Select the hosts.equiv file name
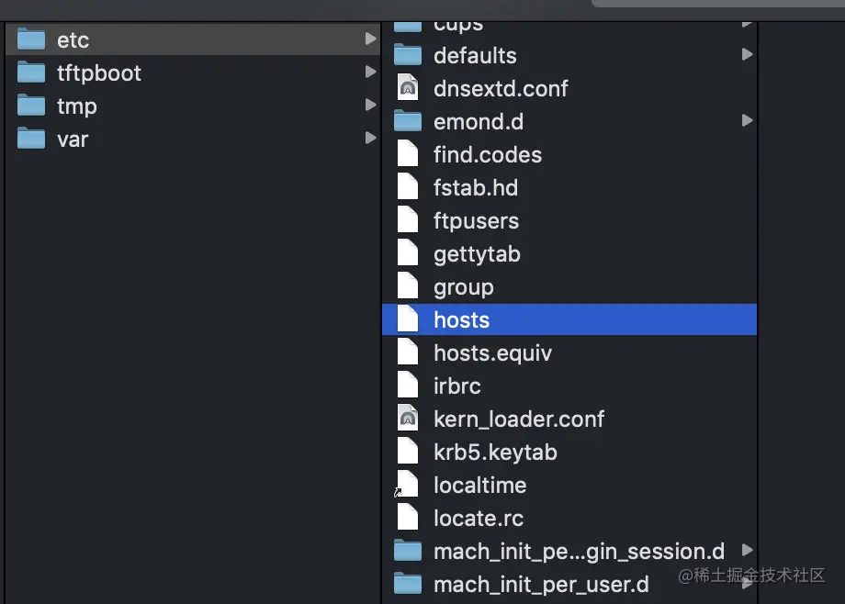The image size is (845, 604). point(492,353)
